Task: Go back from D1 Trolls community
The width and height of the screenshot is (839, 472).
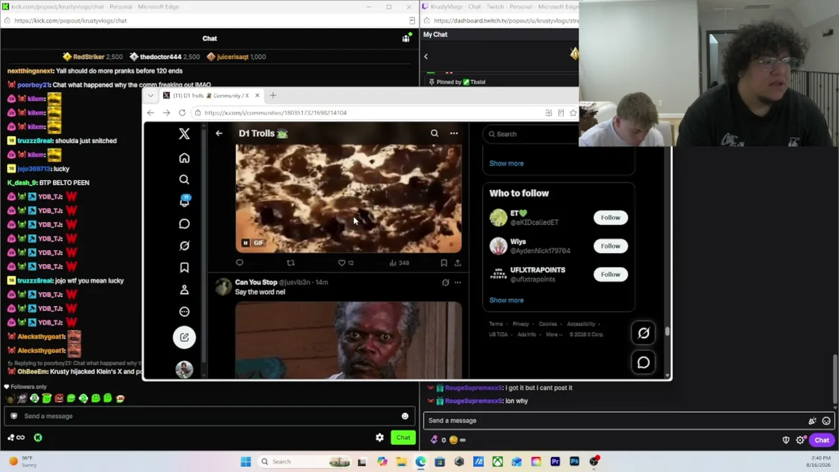Action: [219, 134]
